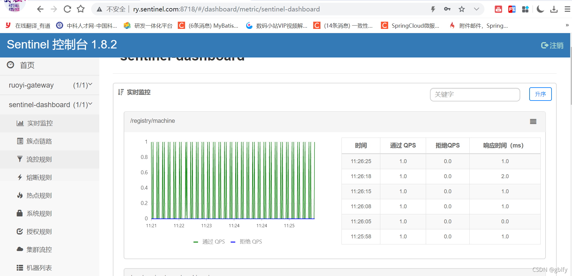Collapse sentinel-dashboard app entry
572x276 pixels.
point(50,105)
